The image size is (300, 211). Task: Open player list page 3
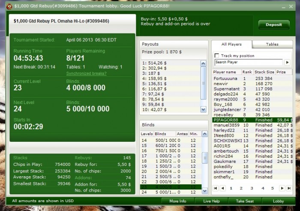pyautogui.click(x=252, y=188)
